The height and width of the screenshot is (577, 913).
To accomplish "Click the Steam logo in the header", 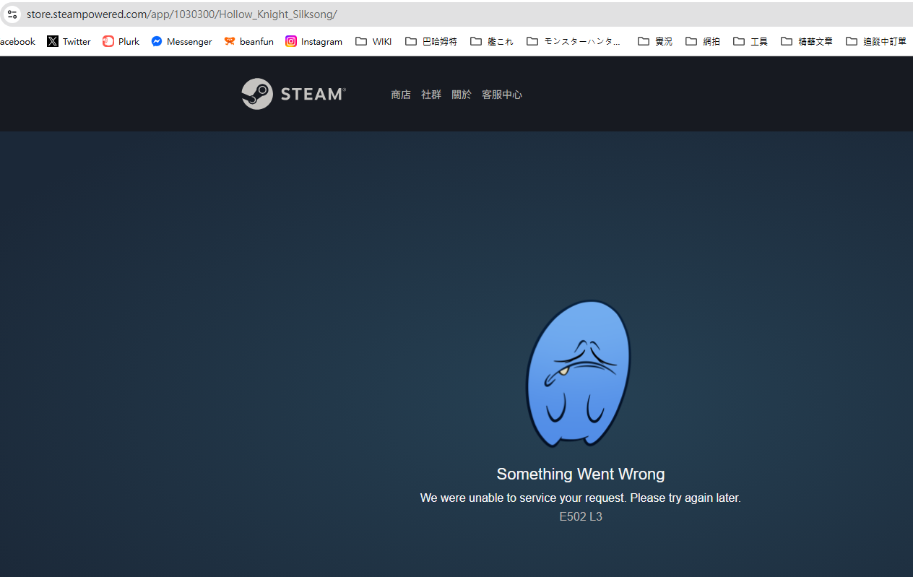I will pyautogui.click(x=294, y=94).
